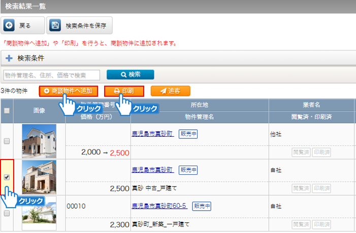Uncheck the second property row checkbox
This screenshot has width=356, height=233.
click(x=7, y=177)
